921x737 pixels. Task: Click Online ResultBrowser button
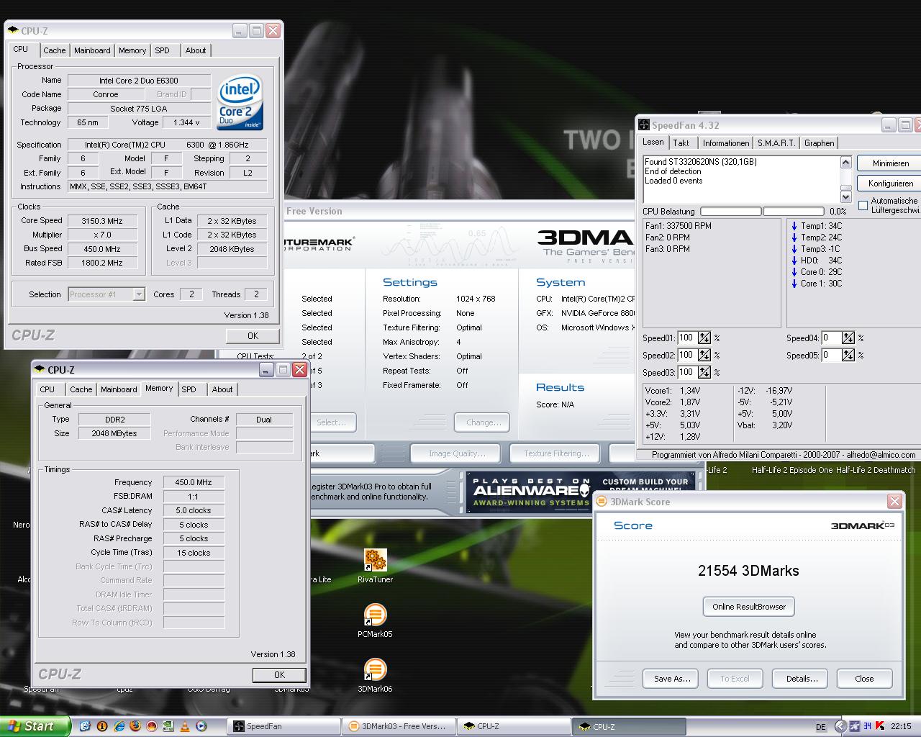pyautogui.click(x=749, y=607)
